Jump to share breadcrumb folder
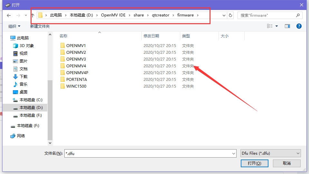The width and height of the screenshot is (309, 174). (x=138, y=15)
